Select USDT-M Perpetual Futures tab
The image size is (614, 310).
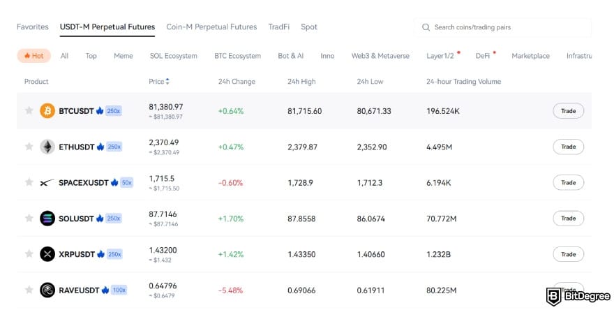(107, 27)
